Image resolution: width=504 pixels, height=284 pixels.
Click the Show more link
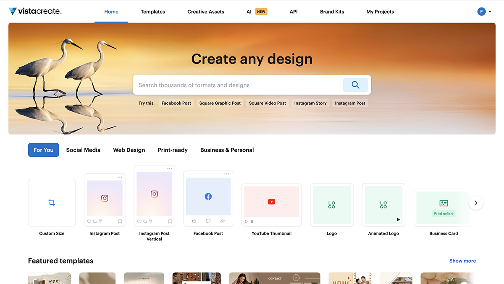pyautogui.click(x=462, y=261)
